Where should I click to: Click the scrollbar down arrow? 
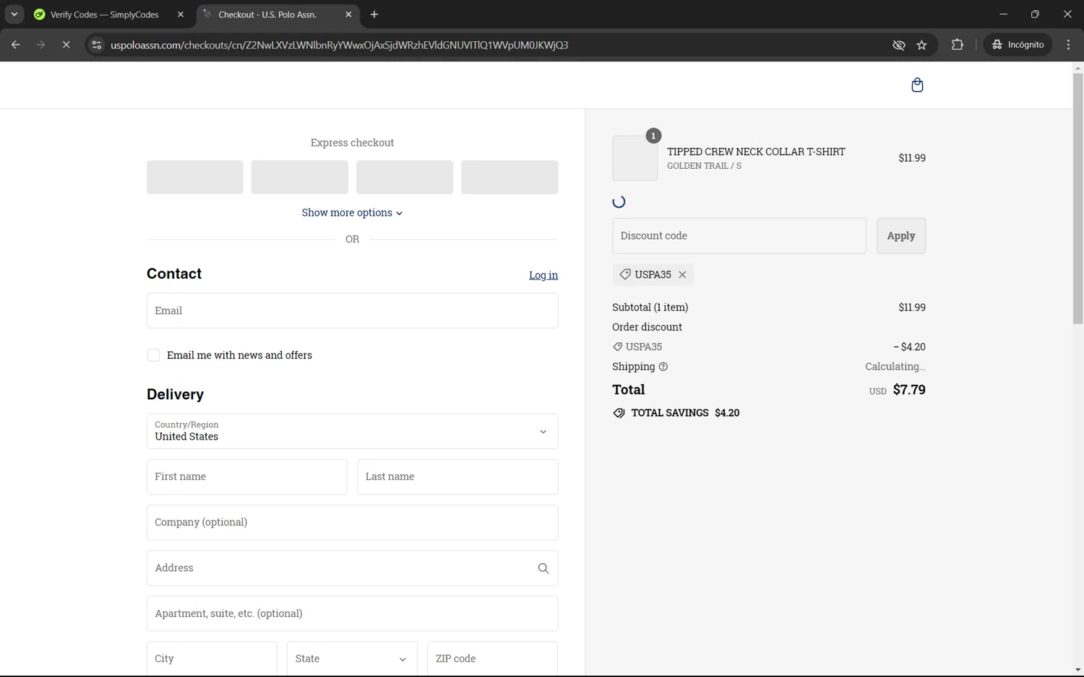click(1077, 671)
